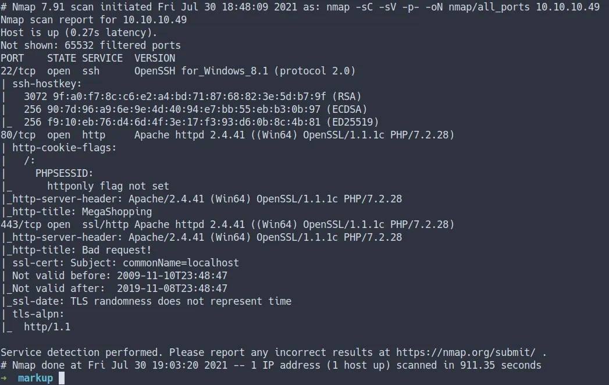Viewport: 609px width, 385px height.
Task: Click the ECDSA host key fingerprint line
Action: pos(195,109)
